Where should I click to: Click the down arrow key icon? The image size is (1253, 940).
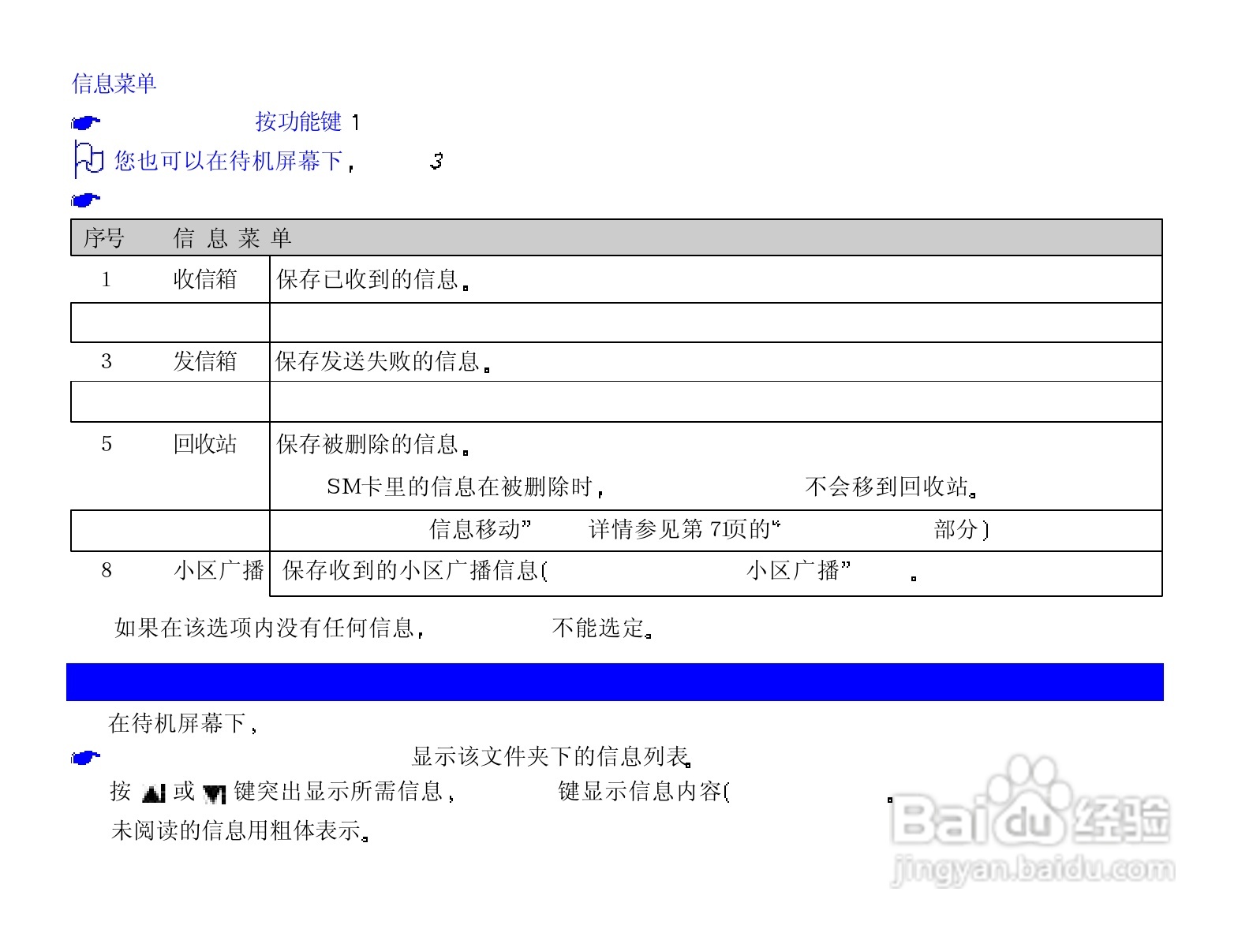tap(215, 793)
